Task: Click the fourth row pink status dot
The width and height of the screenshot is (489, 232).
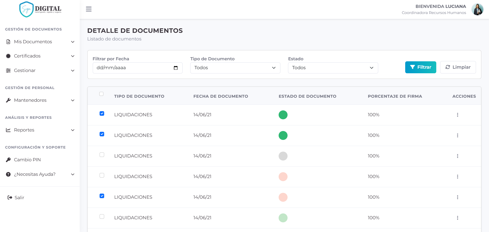Action: [x=283, y=177]
